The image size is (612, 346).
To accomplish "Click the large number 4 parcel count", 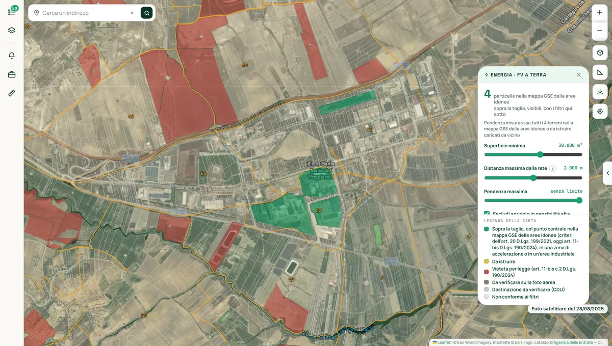I will 488,94.
